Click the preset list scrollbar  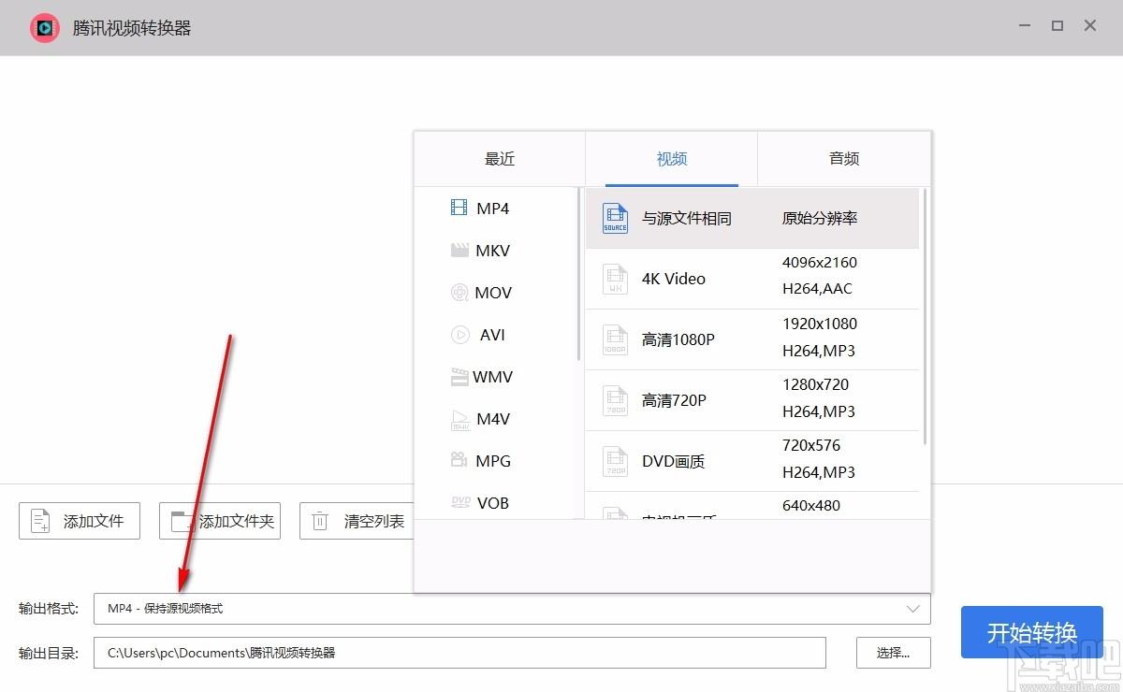[x=925, y=318]
